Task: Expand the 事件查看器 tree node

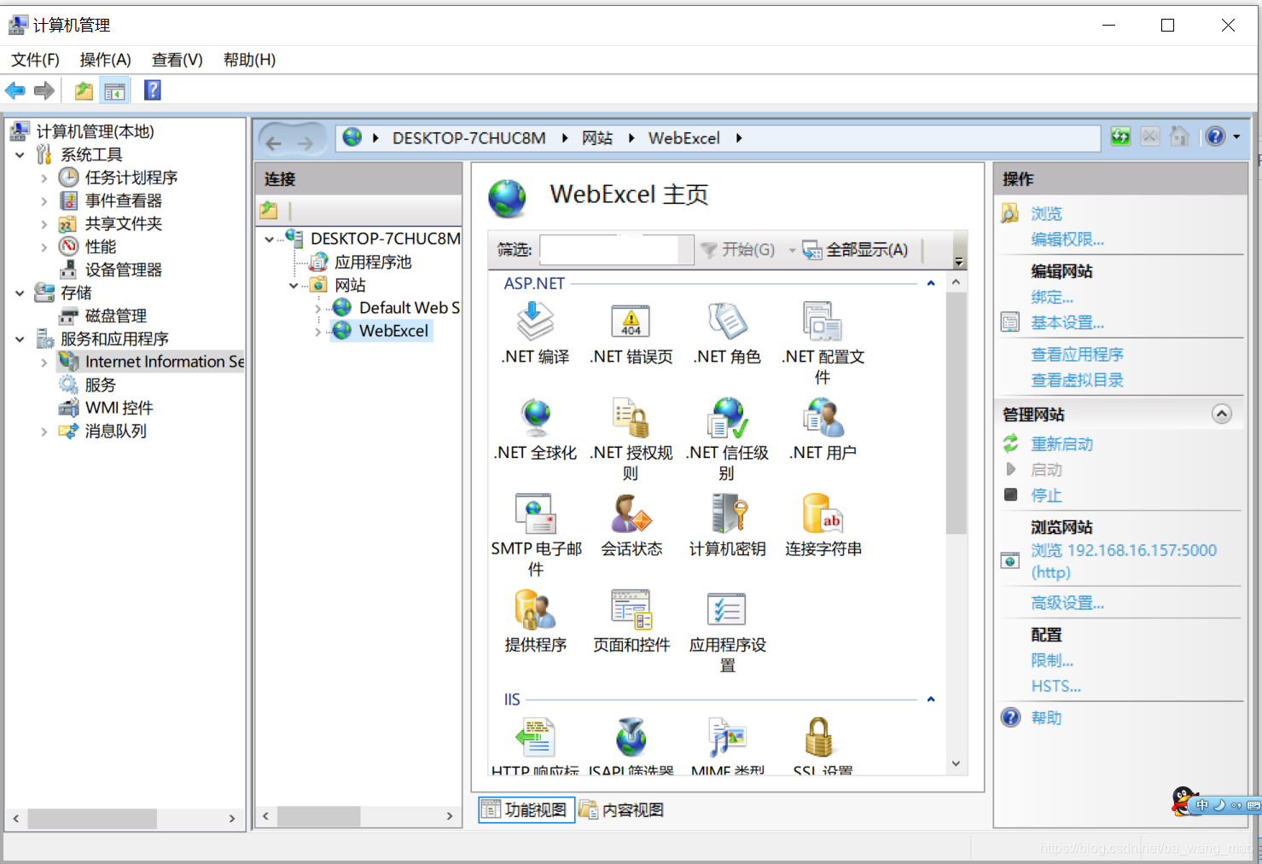Action: pyautogui.click(x=44, y=201)
